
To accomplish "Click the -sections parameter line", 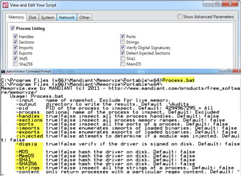I will 121,120.
